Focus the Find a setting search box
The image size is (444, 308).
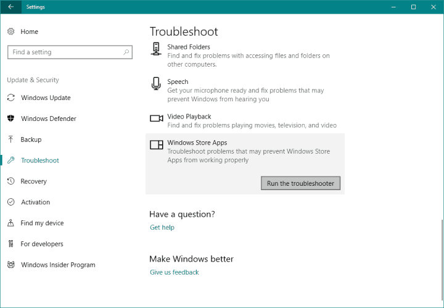pos(70,52)
